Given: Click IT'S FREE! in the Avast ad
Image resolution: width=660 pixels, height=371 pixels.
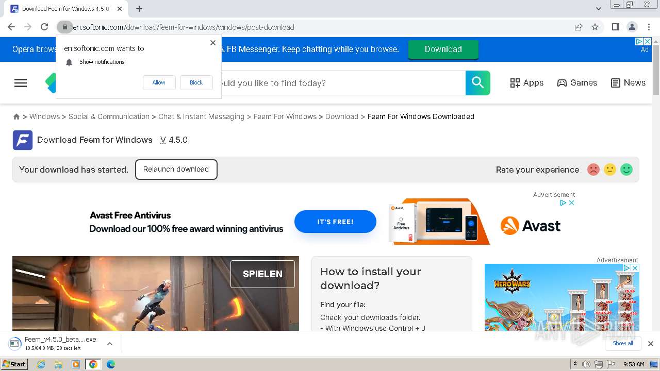Looking at the screenshot, I should coord(335,222).
